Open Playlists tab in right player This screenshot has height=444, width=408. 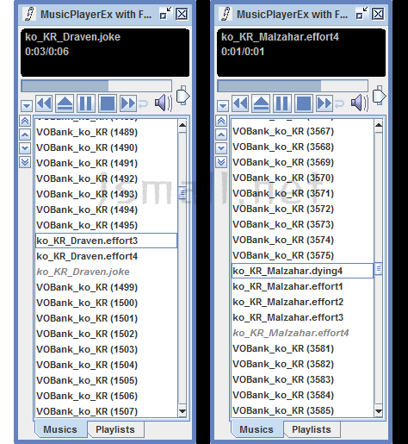[x=312, y=429]
